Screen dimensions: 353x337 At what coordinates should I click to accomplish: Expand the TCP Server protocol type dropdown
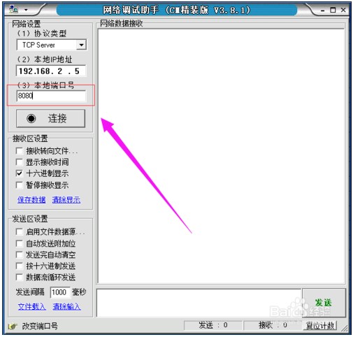(81, 45)
